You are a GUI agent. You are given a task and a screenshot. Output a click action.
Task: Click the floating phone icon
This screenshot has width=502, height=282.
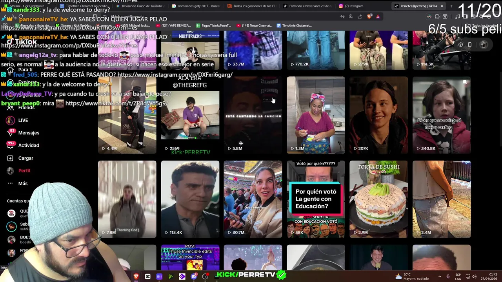470,44
